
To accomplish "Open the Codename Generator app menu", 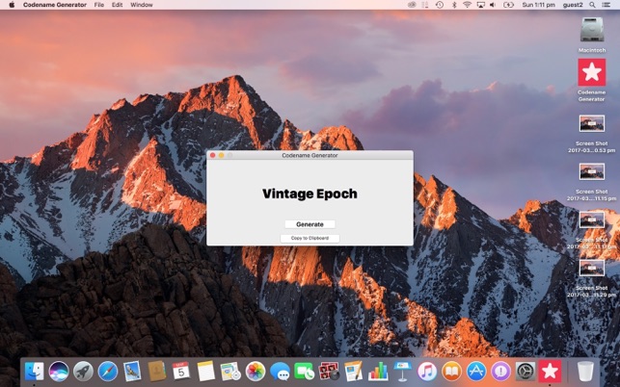I will click(x=55, y=5).
